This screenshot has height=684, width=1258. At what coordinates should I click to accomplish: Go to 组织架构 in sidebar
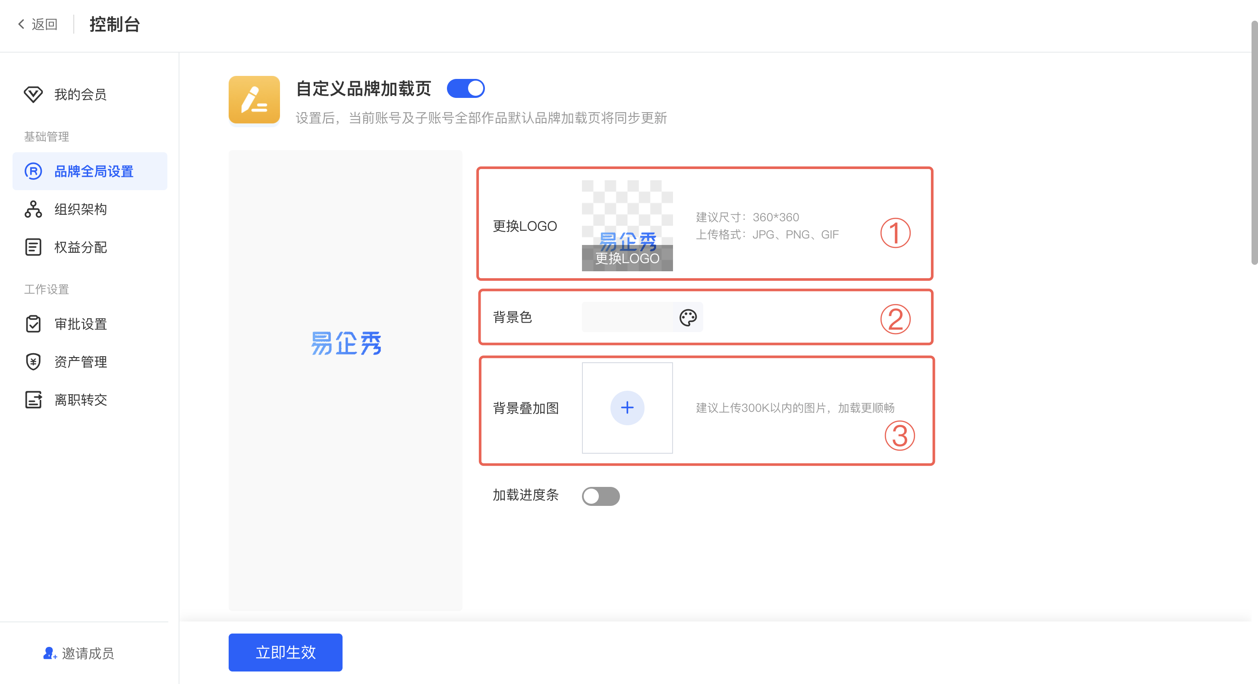[x=81, y=209]
